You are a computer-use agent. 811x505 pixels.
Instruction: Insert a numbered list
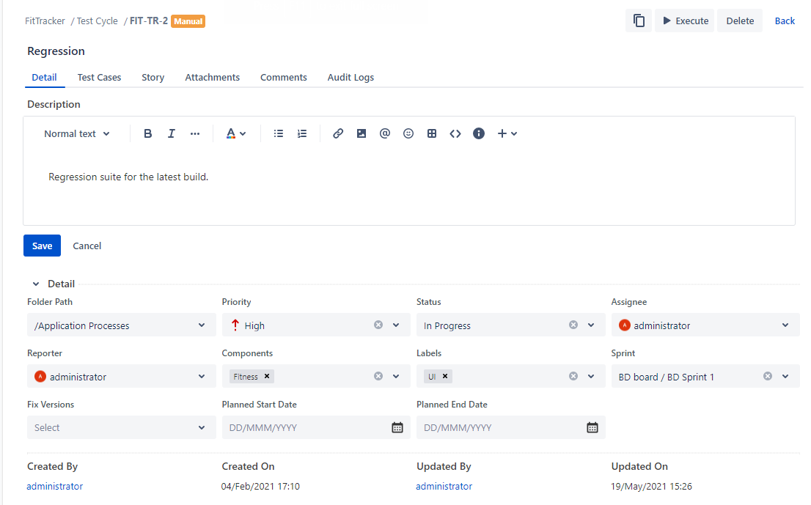pos(301,133)
